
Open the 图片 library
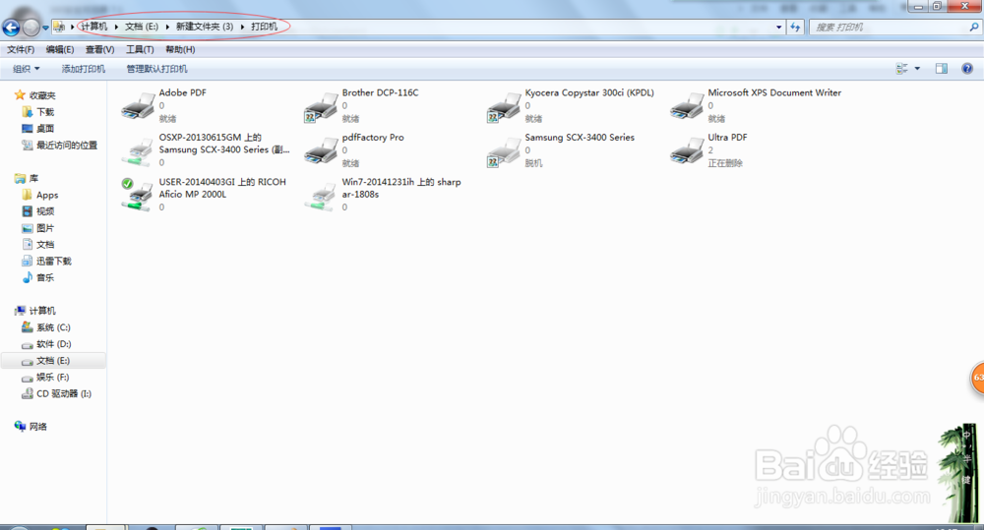[38, 228]
